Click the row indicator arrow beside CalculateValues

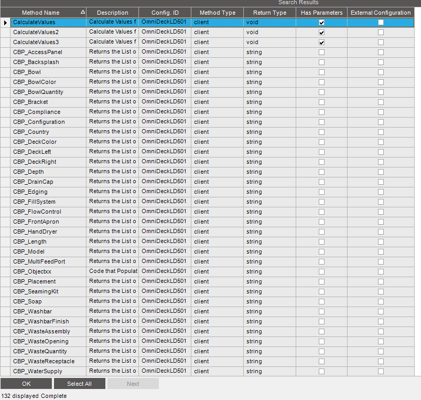(x=5, y=23)
